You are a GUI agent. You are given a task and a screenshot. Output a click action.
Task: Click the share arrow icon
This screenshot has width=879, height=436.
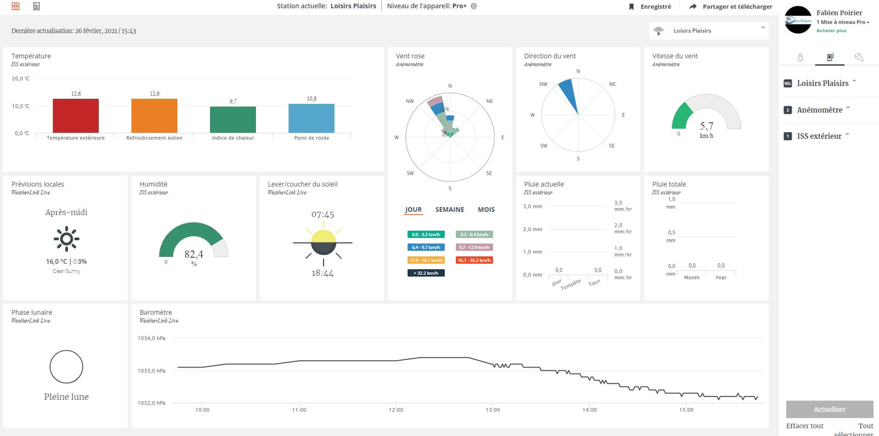tap(693, 6)
